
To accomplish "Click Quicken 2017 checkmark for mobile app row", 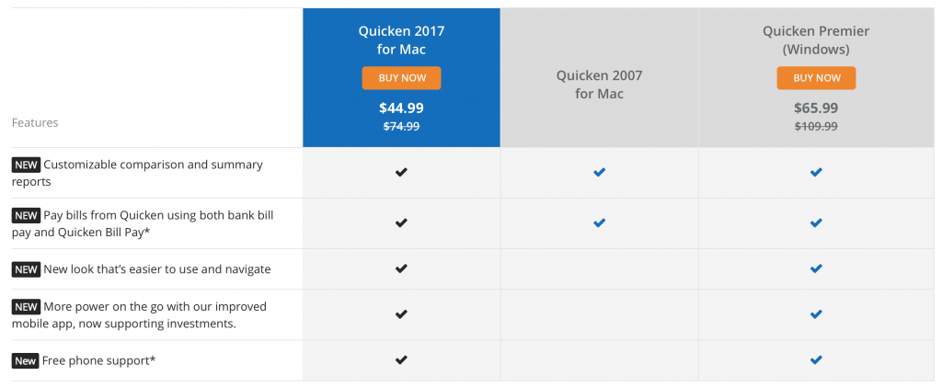I will (x=401, y=314).
